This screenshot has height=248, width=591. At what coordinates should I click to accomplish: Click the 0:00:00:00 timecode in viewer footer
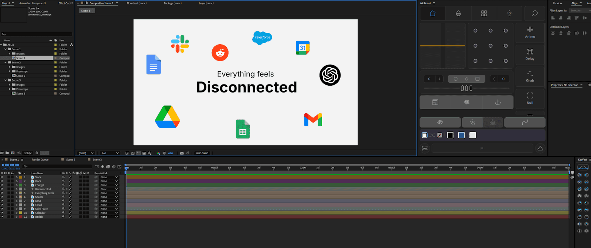pyautogui.click(x=202, y=153)
